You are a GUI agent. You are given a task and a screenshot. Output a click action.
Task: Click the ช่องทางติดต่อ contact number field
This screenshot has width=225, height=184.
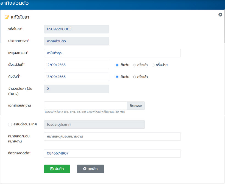click(112, 153)
